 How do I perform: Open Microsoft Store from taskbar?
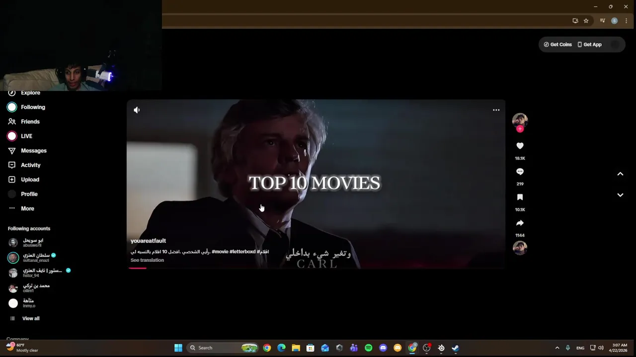coord(310,348)
